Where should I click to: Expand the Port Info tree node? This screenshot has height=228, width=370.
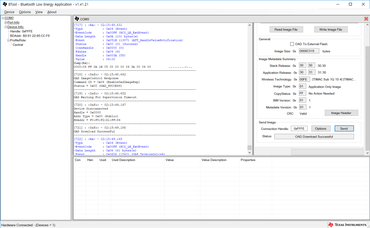(6, 23)
